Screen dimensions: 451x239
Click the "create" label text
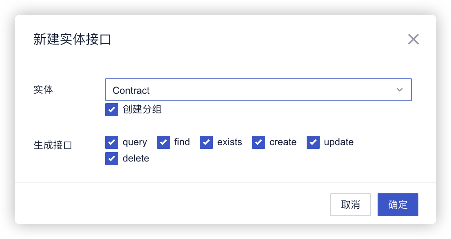click(x=283, y=142)
